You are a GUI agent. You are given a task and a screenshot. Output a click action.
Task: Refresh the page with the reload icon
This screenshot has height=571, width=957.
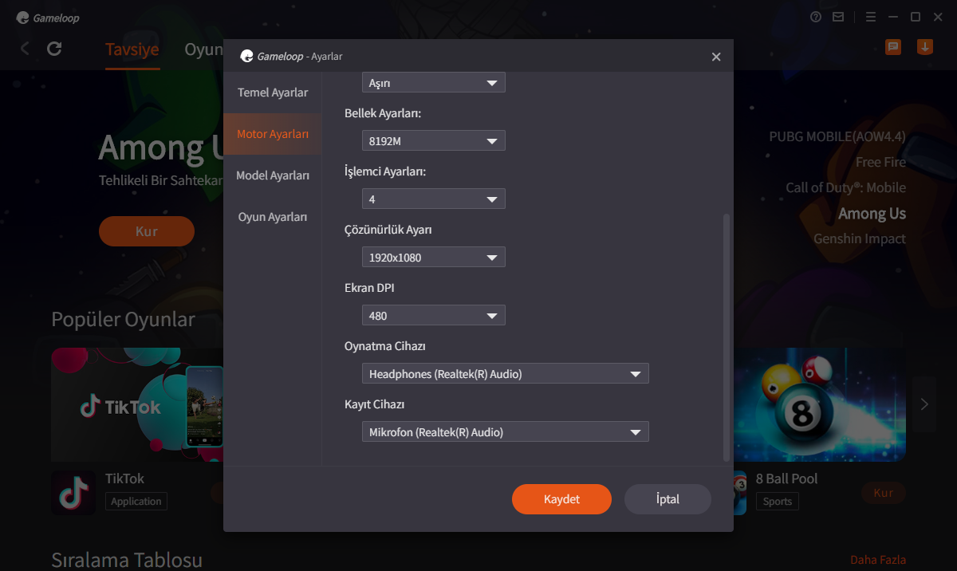[54, 49]
